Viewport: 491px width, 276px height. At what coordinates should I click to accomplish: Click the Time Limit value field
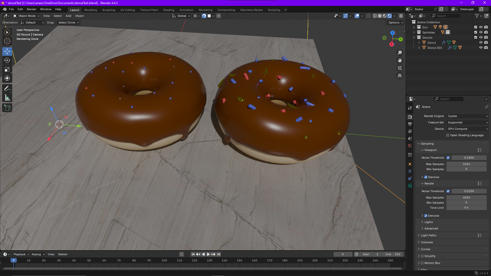pyautogui.click(x=466, y=208)
